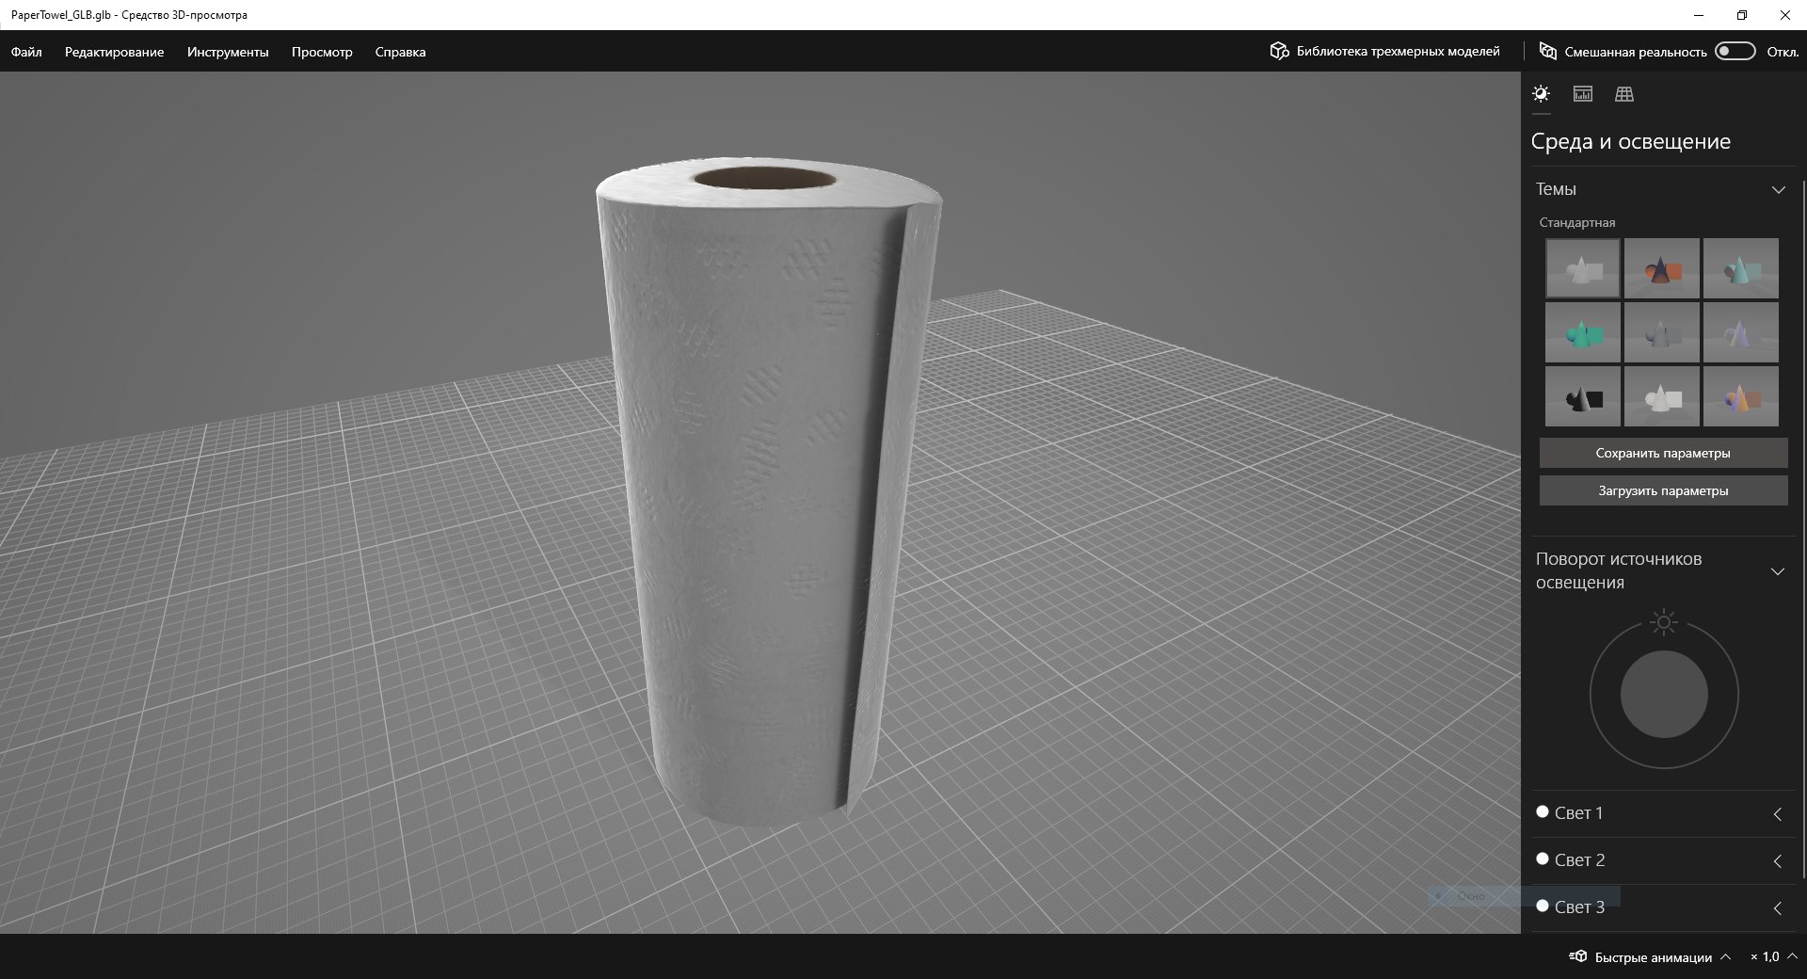Open the Grid and views tab icon
This screenshot has height=979, width=1807.
(1624, 93)
